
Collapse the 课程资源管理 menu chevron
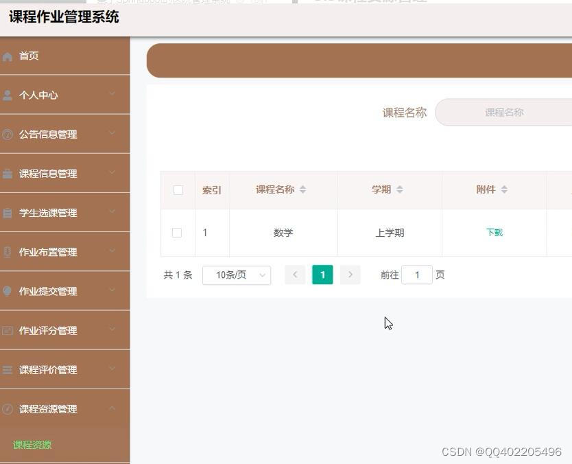pos(112,408)
